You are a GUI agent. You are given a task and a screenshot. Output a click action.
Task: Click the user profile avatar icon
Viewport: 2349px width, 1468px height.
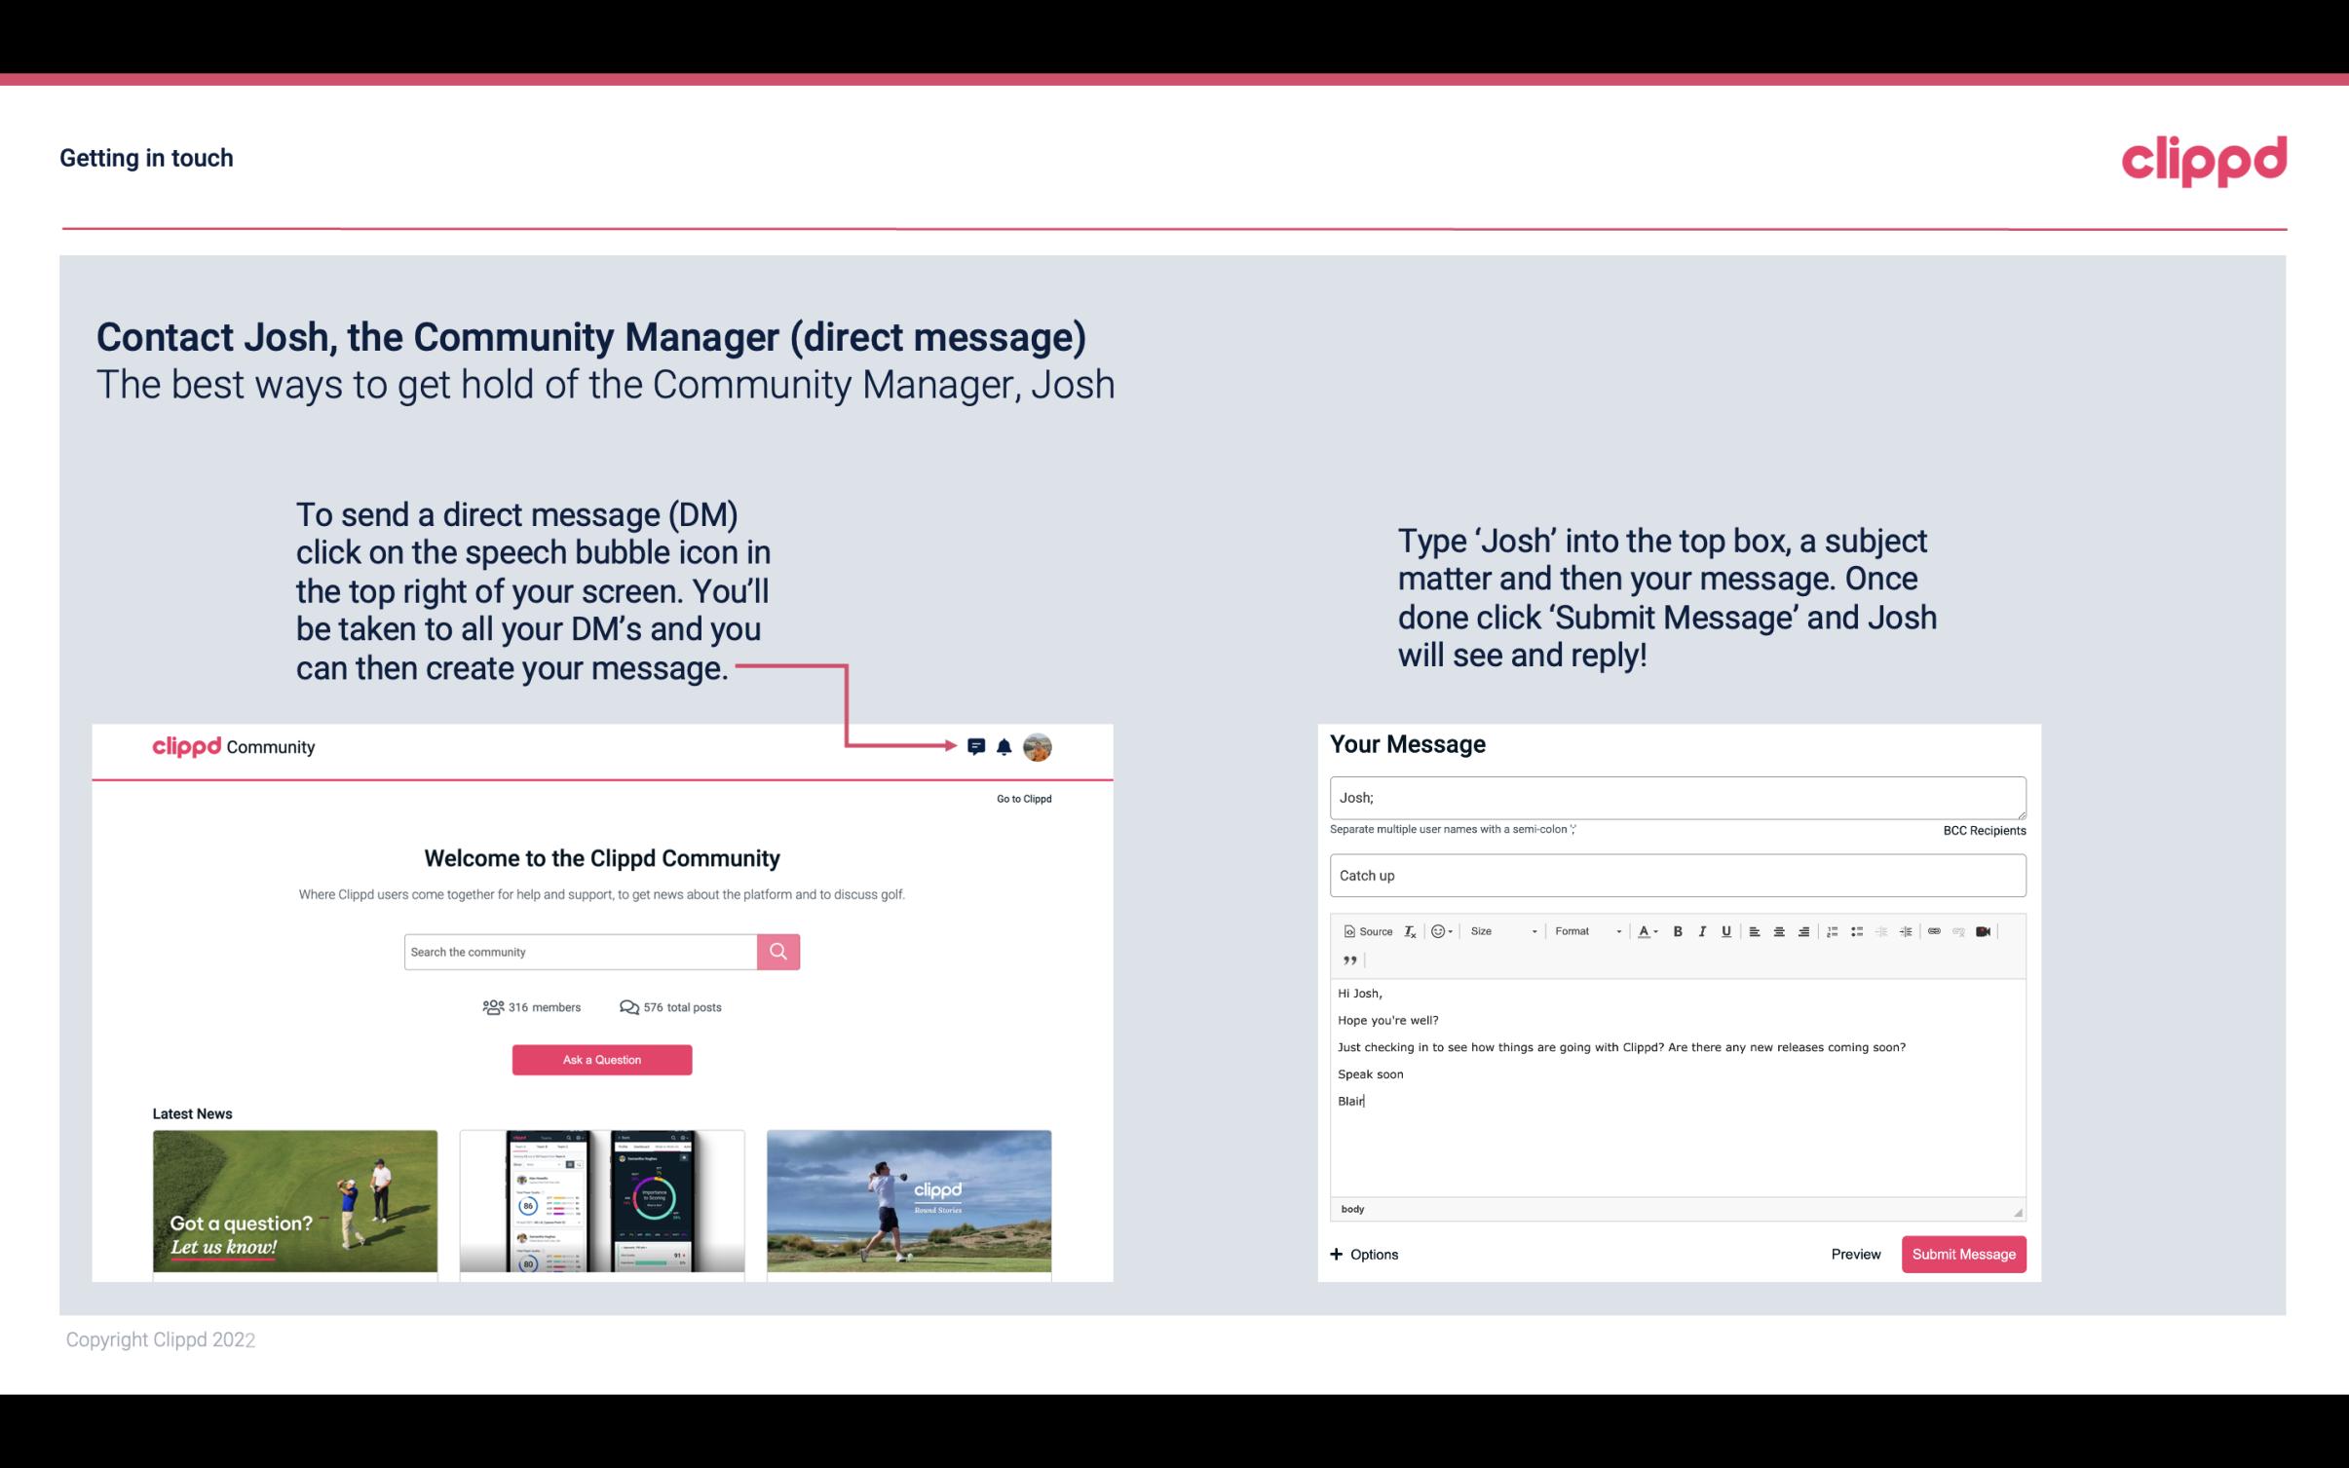[x=1039, y=747]
